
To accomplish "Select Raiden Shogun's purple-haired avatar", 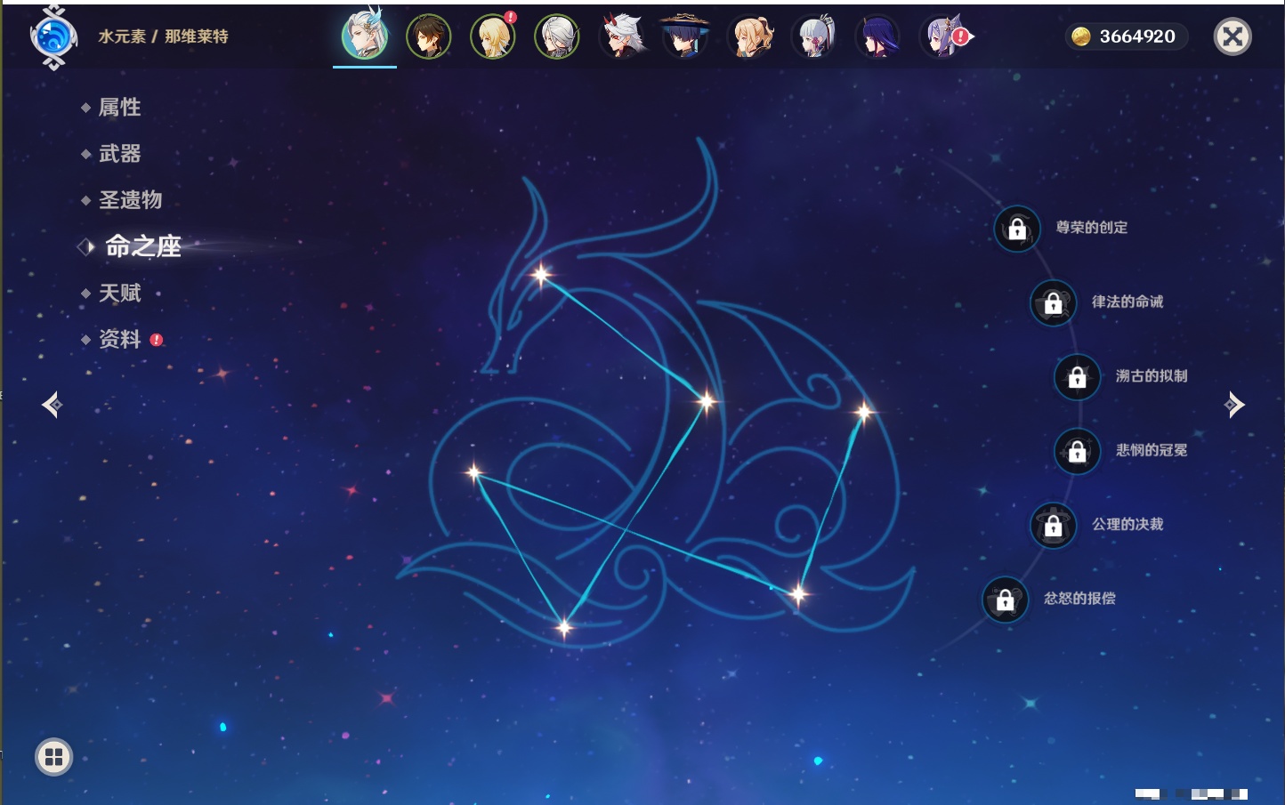I will 877,36.
